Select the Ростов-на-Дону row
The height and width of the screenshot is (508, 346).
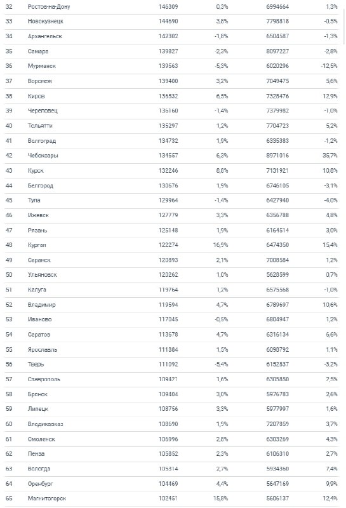point(171,7)
